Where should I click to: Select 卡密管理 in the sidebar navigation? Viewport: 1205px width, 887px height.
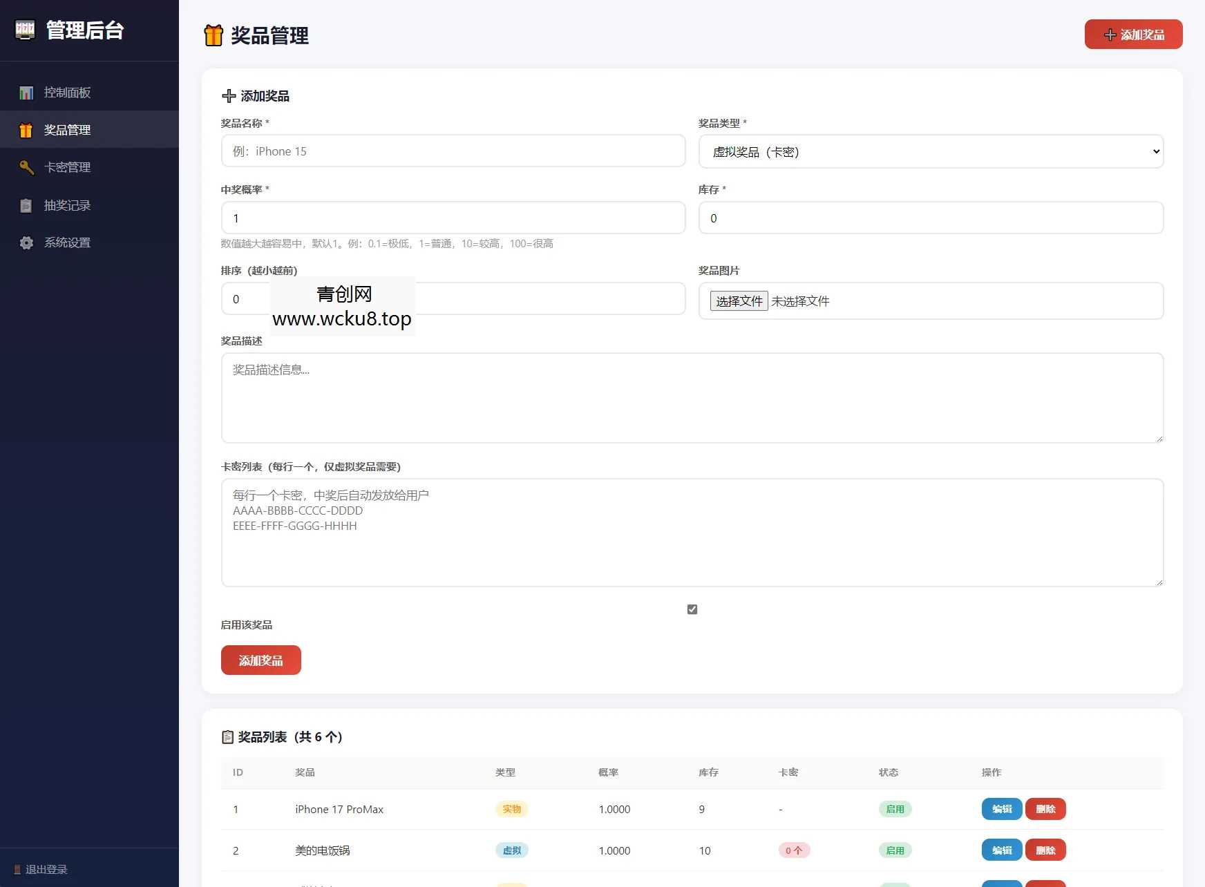pos(67,168)
